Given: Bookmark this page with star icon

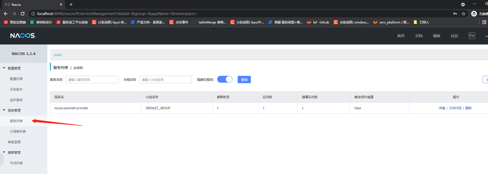Looking at the screenshot, I should click(464, 14).
